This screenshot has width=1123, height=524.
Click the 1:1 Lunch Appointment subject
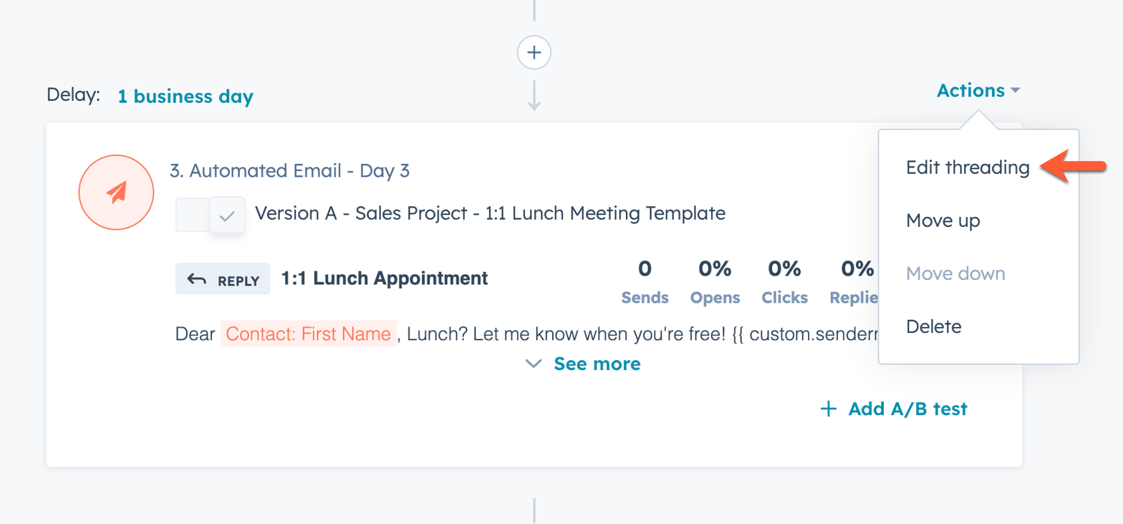tap(385, 278)
